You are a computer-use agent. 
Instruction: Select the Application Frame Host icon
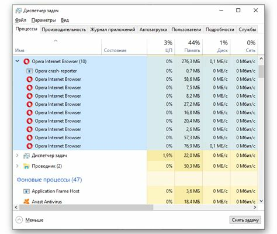(26, 191)
